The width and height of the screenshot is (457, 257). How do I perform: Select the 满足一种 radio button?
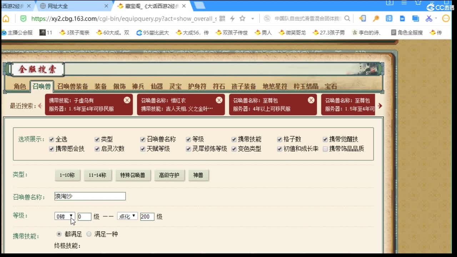(x=89, y=234)
